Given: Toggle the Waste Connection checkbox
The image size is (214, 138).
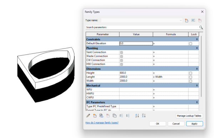Looking at the screenshot, I should coord(122,56).
